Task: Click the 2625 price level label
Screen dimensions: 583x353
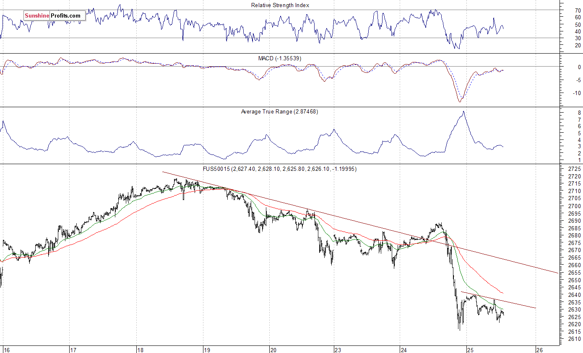Action: [574, 317]
